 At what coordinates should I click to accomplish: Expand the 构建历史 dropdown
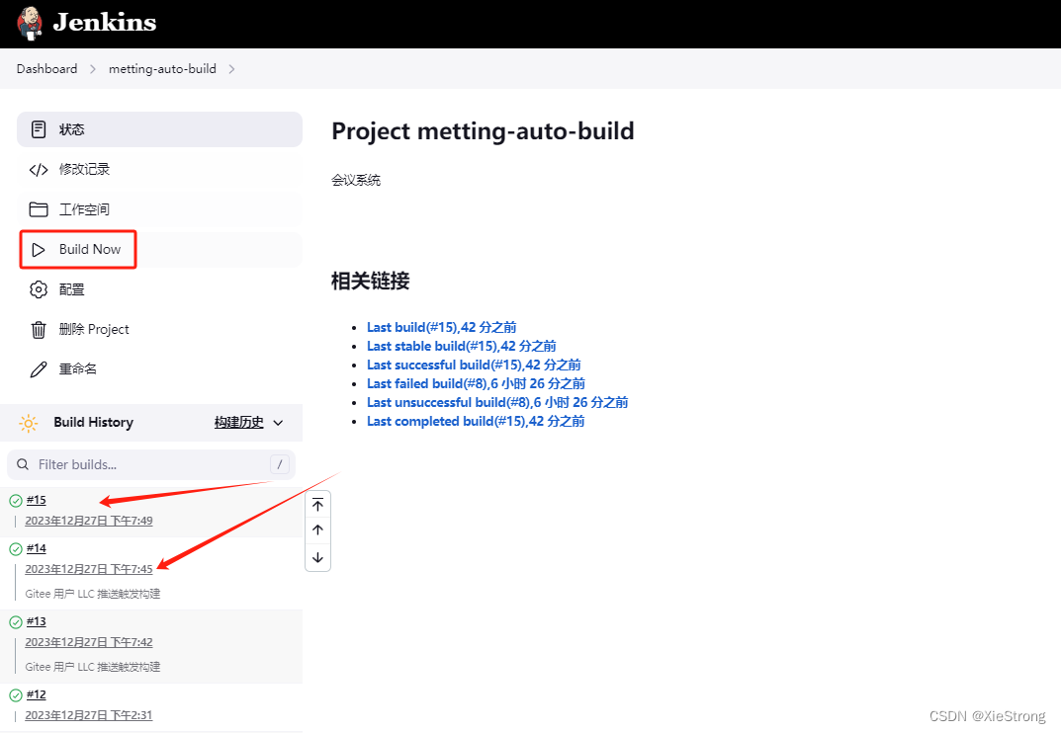pos(278,423)
